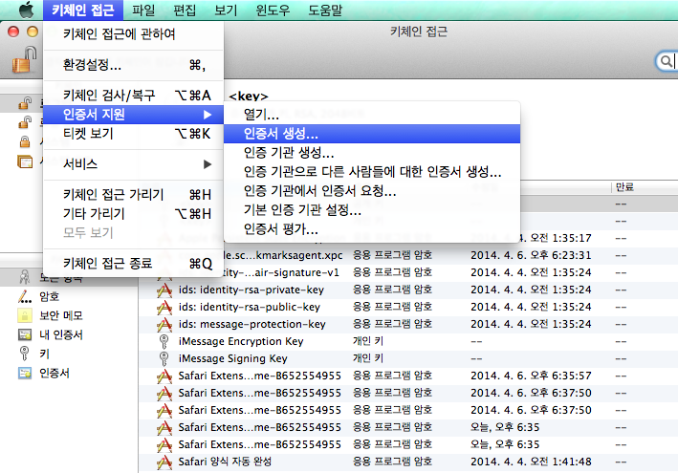
Task: Choose 인증서 생성... in submenu
Action: point(372,134)
